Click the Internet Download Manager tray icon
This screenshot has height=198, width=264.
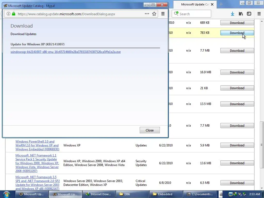click(235, 194)
